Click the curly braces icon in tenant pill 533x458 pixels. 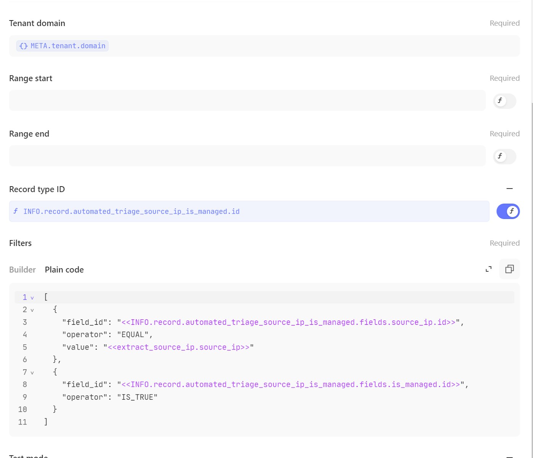(24, 46)
